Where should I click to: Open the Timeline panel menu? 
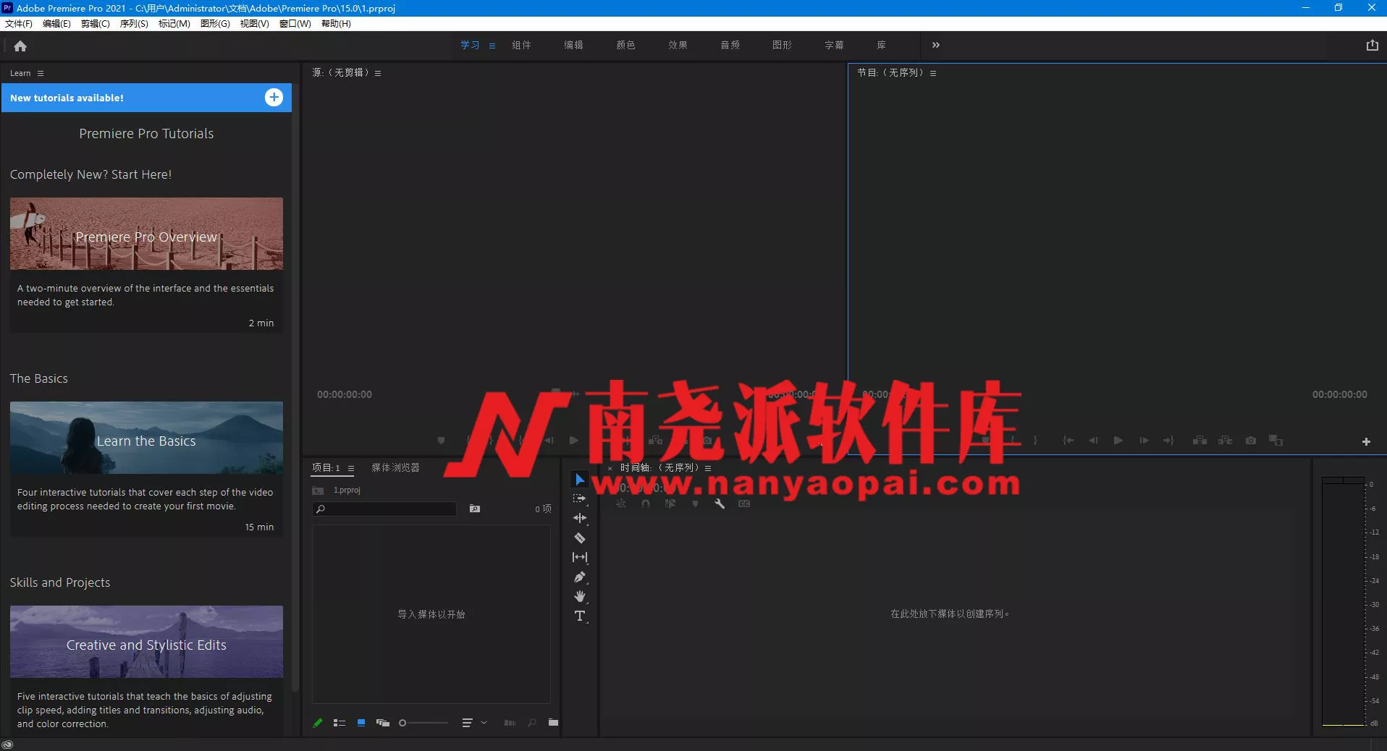click(708, 468)
